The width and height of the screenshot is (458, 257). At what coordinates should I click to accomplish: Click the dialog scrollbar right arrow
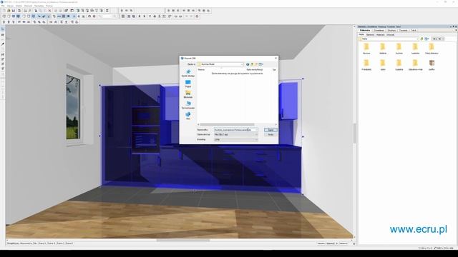point(276,124)
